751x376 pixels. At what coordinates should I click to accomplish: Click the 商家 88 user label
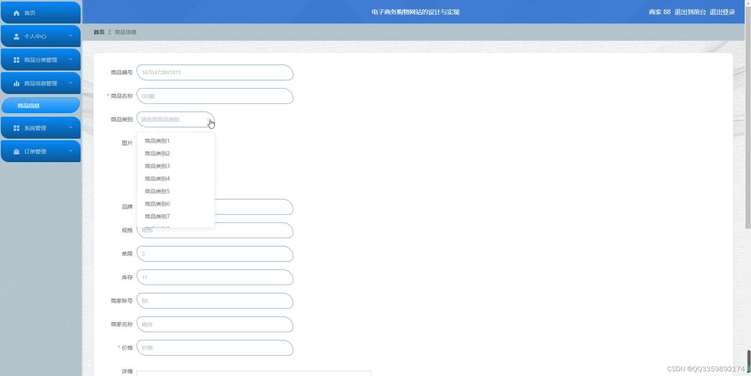coord(659,12)
